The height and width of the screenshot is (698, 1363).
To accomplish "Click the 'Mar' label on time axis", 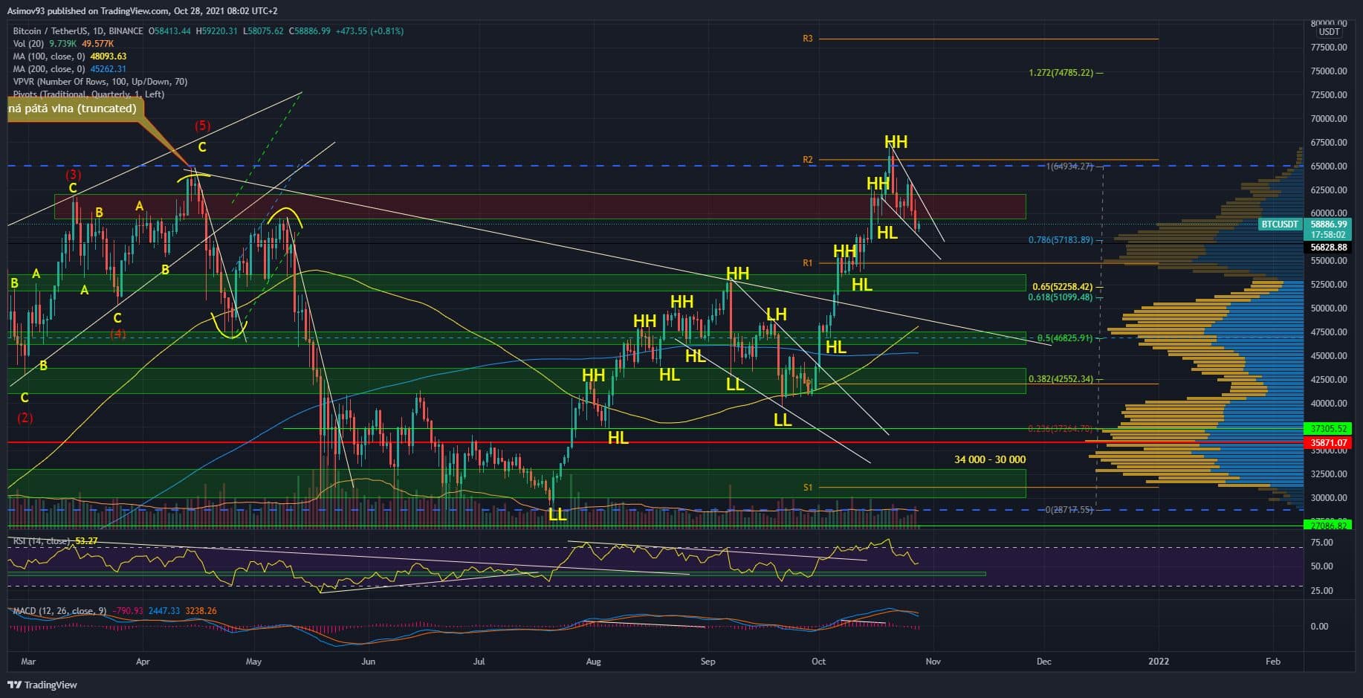I will tap(28, 662).
